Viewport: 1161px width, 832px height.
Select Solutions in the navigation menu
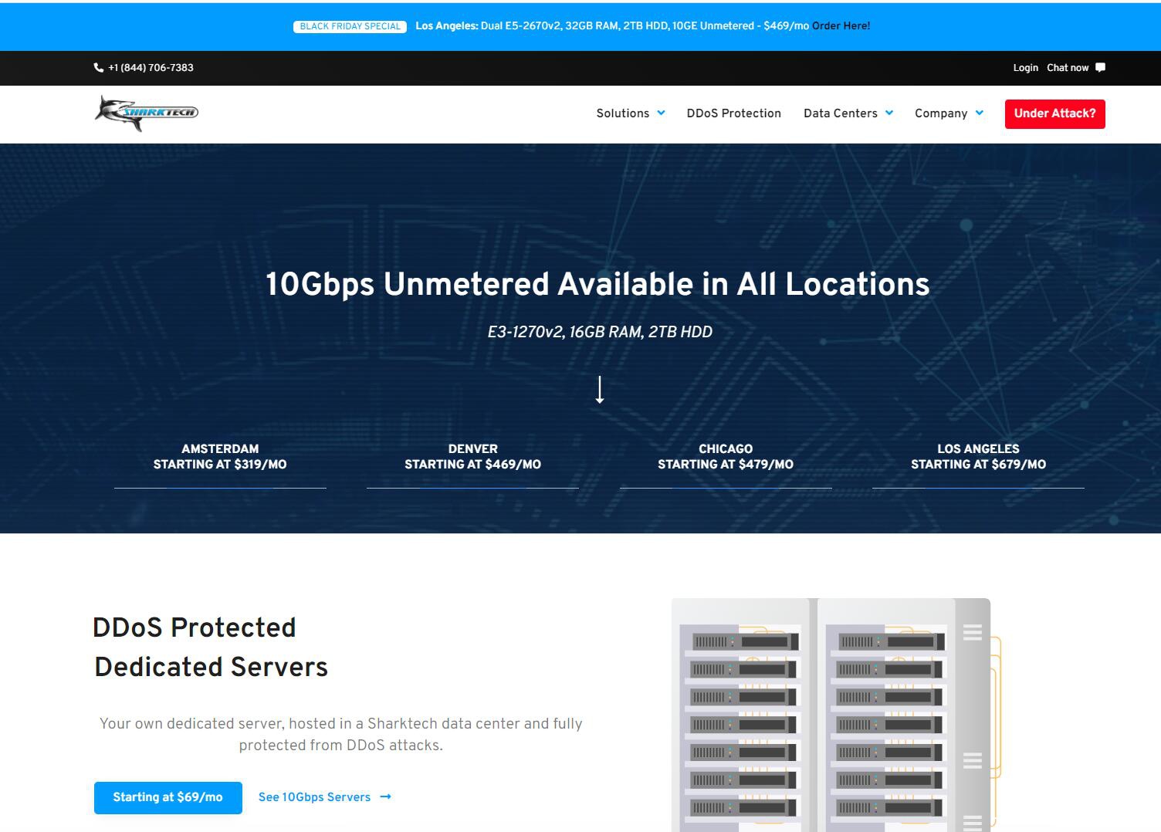[622, 113]
